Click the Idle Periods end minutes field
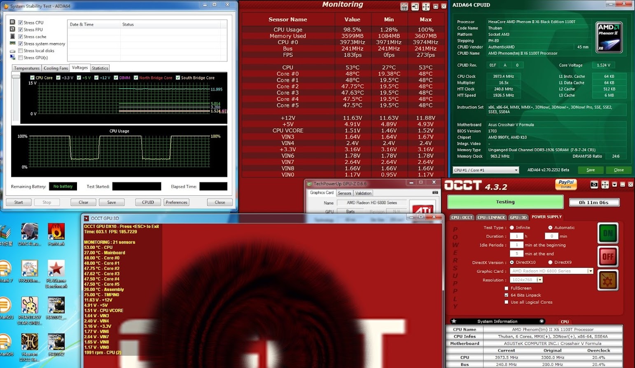This screenshot has height=368, width=635. [x=516, y=253]
